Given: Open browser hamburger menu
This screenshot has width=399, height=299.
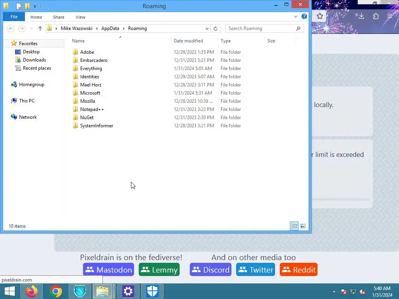Looking at the screenshot, I should click(390, 16).
